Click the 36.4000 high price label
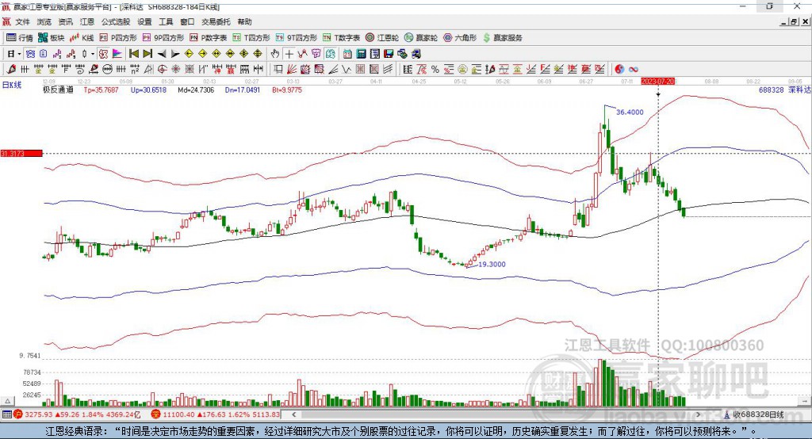The width and height of the screenshot is (812, 439). (630, 113)
